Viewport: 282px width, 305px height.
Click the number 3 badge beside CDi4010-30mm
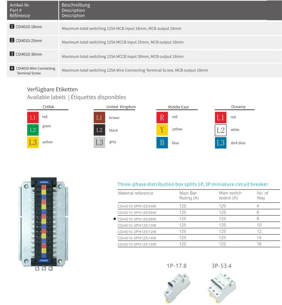[12, 54]
